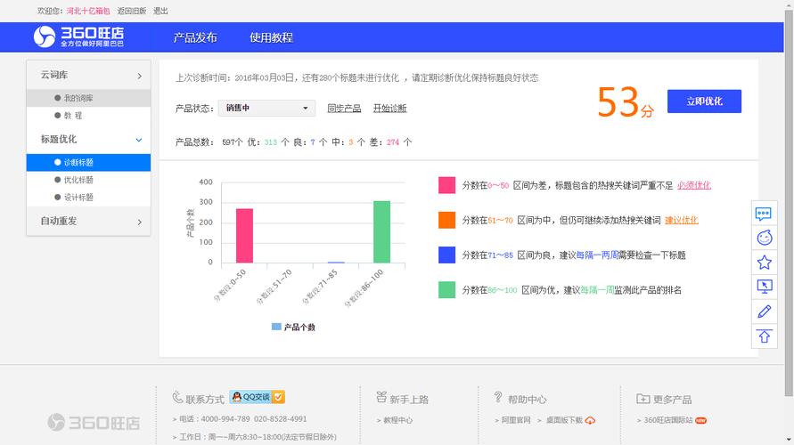Select 教程 in the sidebar
794x445 pixels.
point(88,116)
